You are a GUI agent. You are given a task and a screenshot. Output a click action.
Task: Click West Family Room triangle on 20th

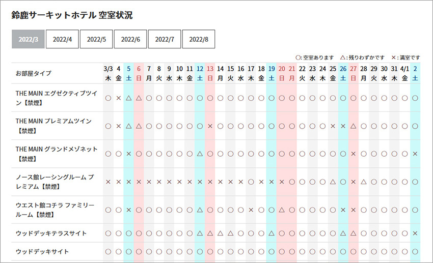coord(282,210)
